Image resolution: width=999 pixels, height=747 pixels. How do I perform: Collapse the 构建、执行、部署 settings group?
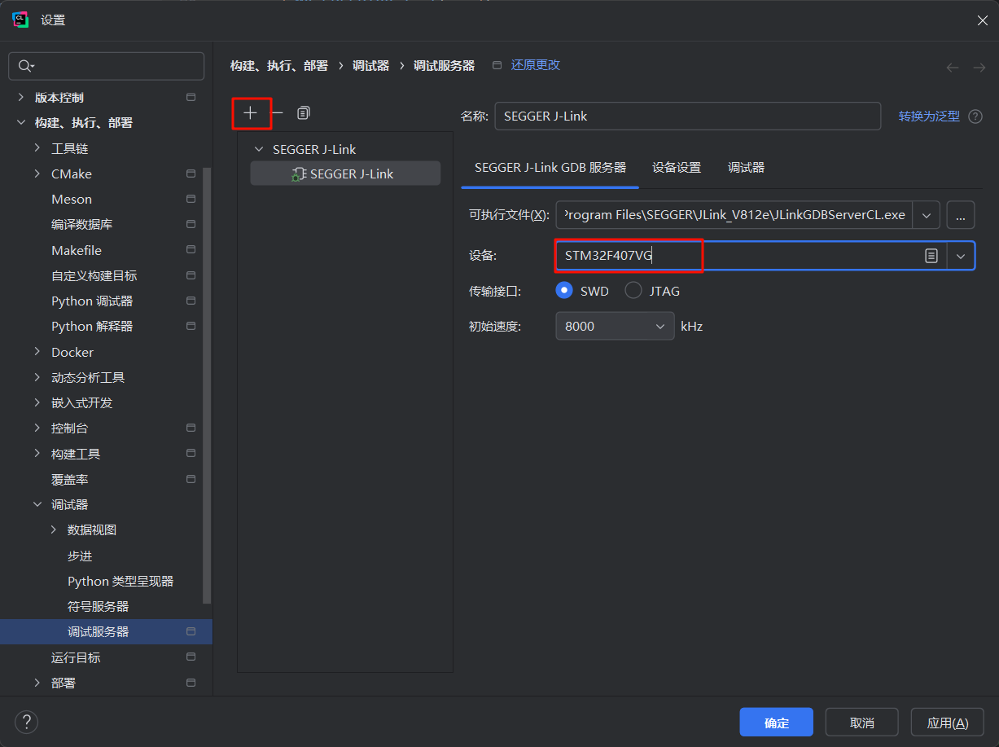click(x=21, y=123)
